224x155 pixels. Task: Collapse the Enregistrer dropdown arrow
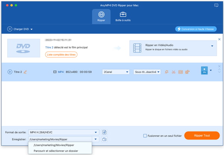[96, 139]
